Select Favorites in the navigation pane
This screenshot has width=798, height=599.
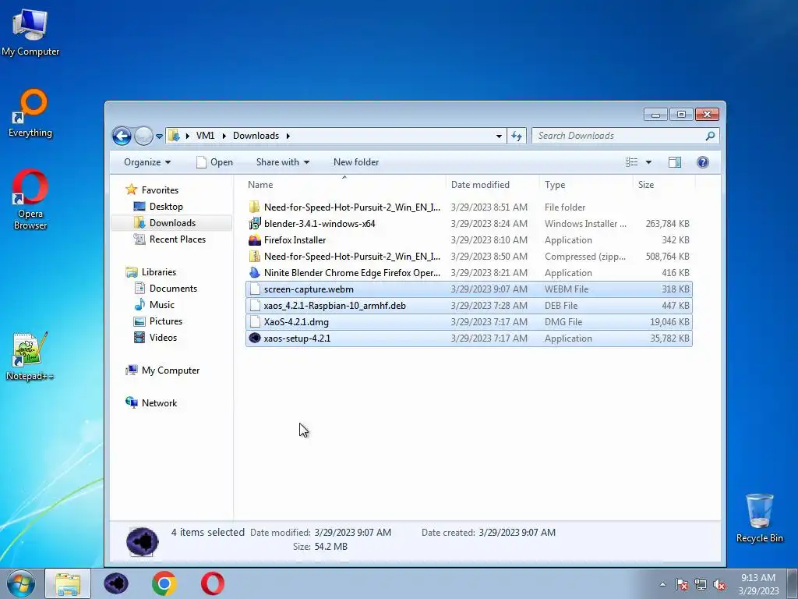coord(152,190)
